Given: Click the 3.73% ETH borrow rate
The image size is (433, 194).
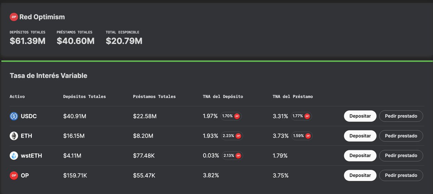Looking at the screenshot, I should [281, 136].
